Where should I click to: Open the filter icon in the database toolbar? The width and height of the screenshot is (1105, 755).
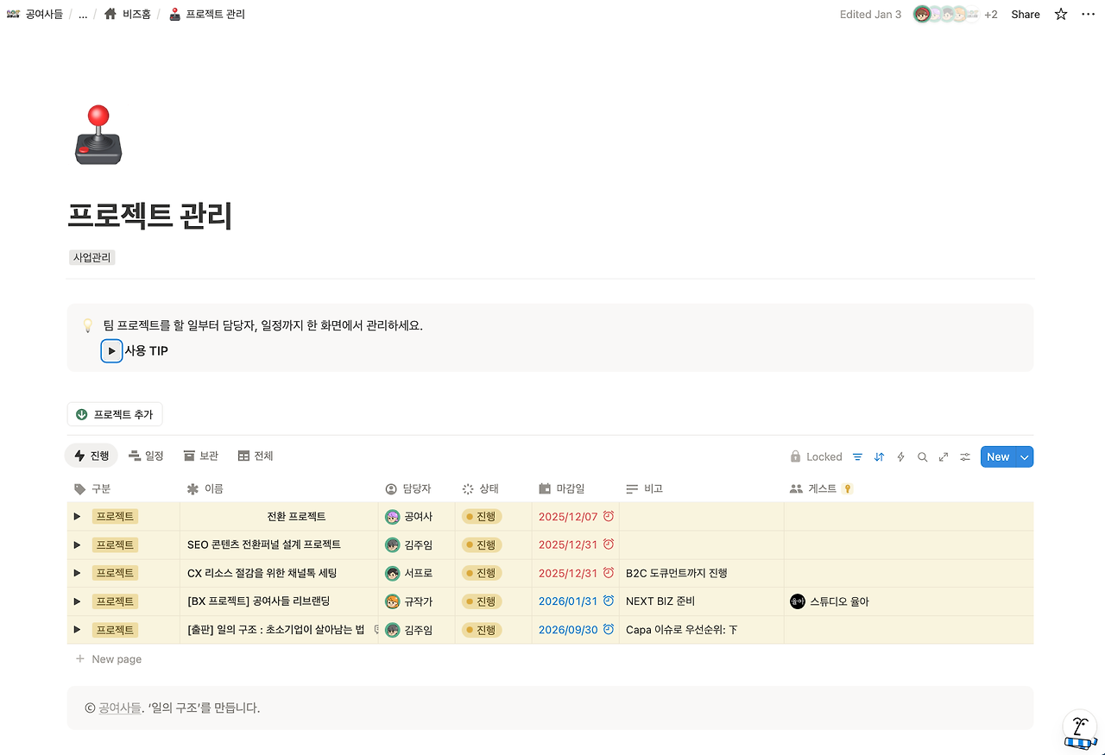coord(857,457)
